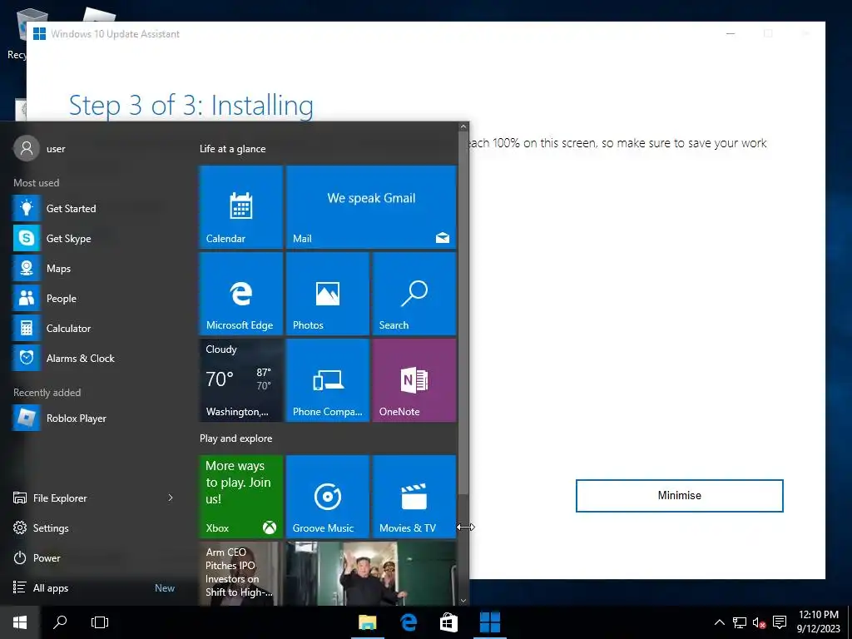Click the clock showing 12:10 PM
The height and width of the screenshot is (639, 852).
tap(819, 622)
